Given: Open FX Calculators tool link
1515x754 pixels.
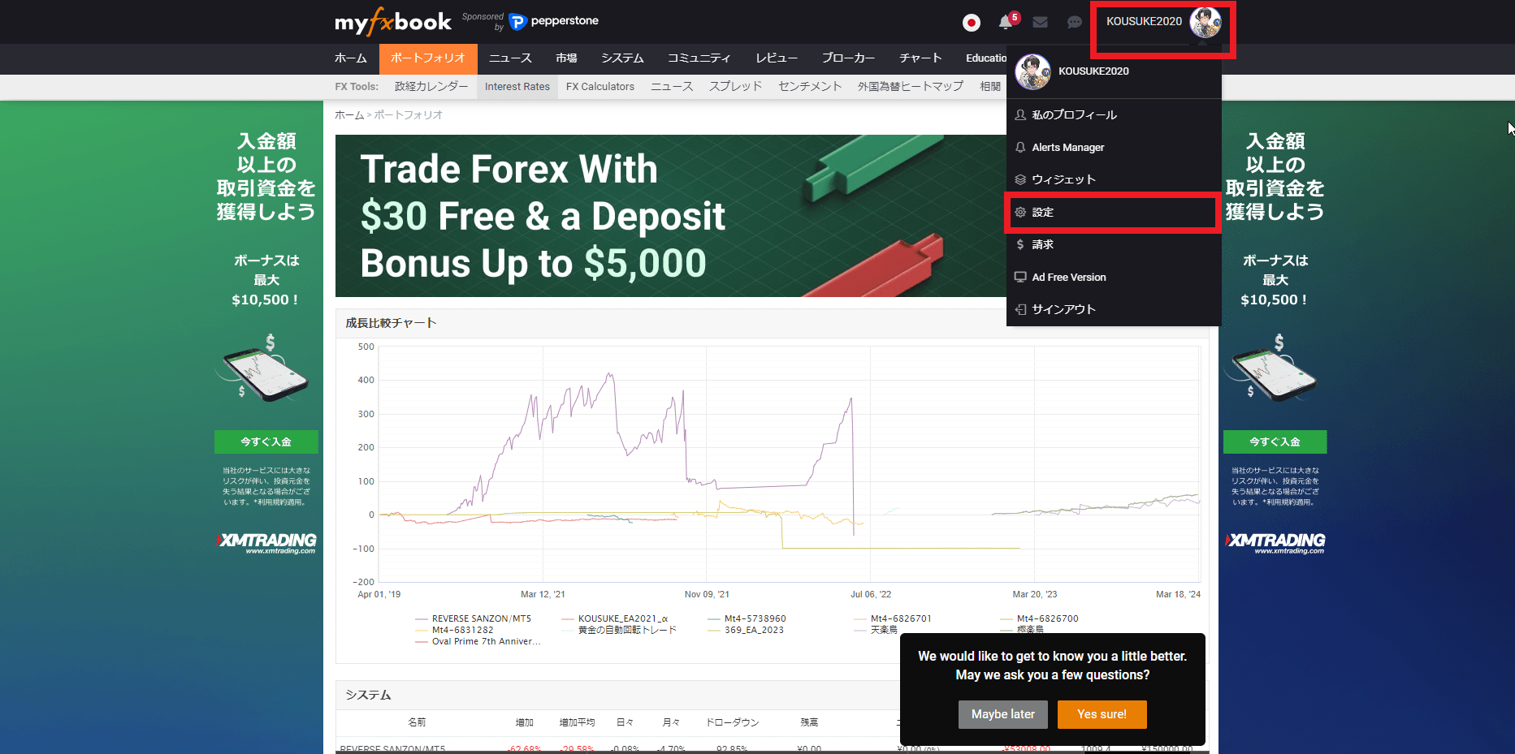Looking at the screenshot, I should coord(600,87).
